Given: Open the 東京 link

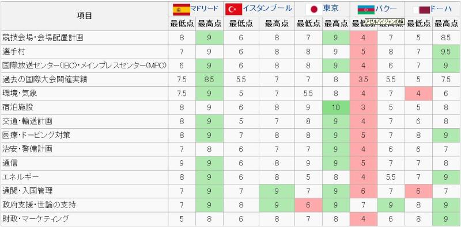Looking at the screenshot, I should click(331, 9).
